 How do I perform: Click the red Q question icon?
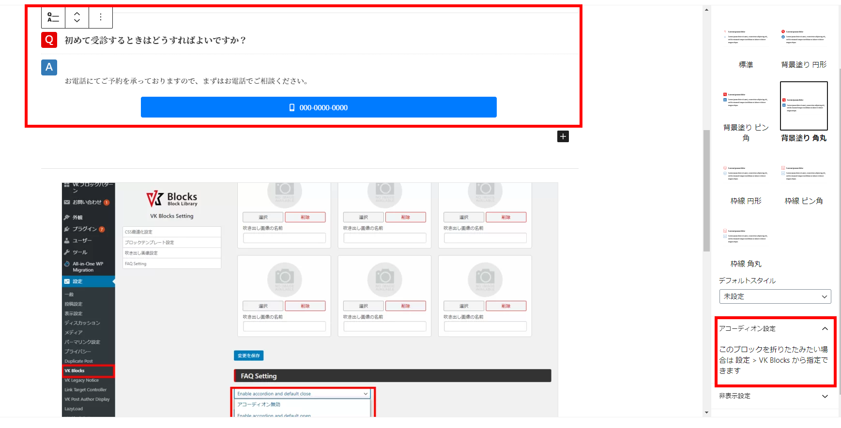(49, 40)
